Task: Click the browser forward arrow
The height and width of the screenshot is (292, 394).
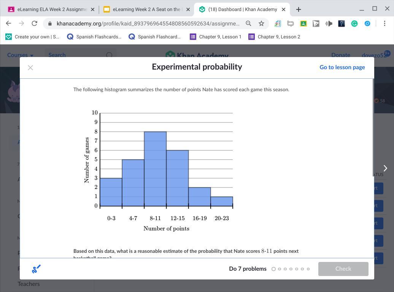Action: [22, 23]
